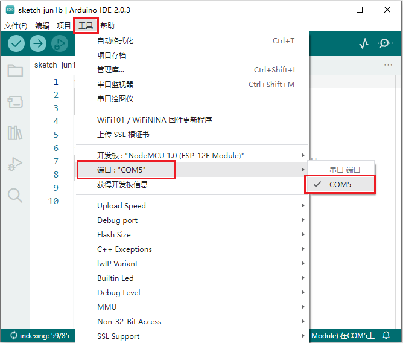Choose 自动格式化 menu entry
Viewport: 403px width, 343px height.
(192, 40)
